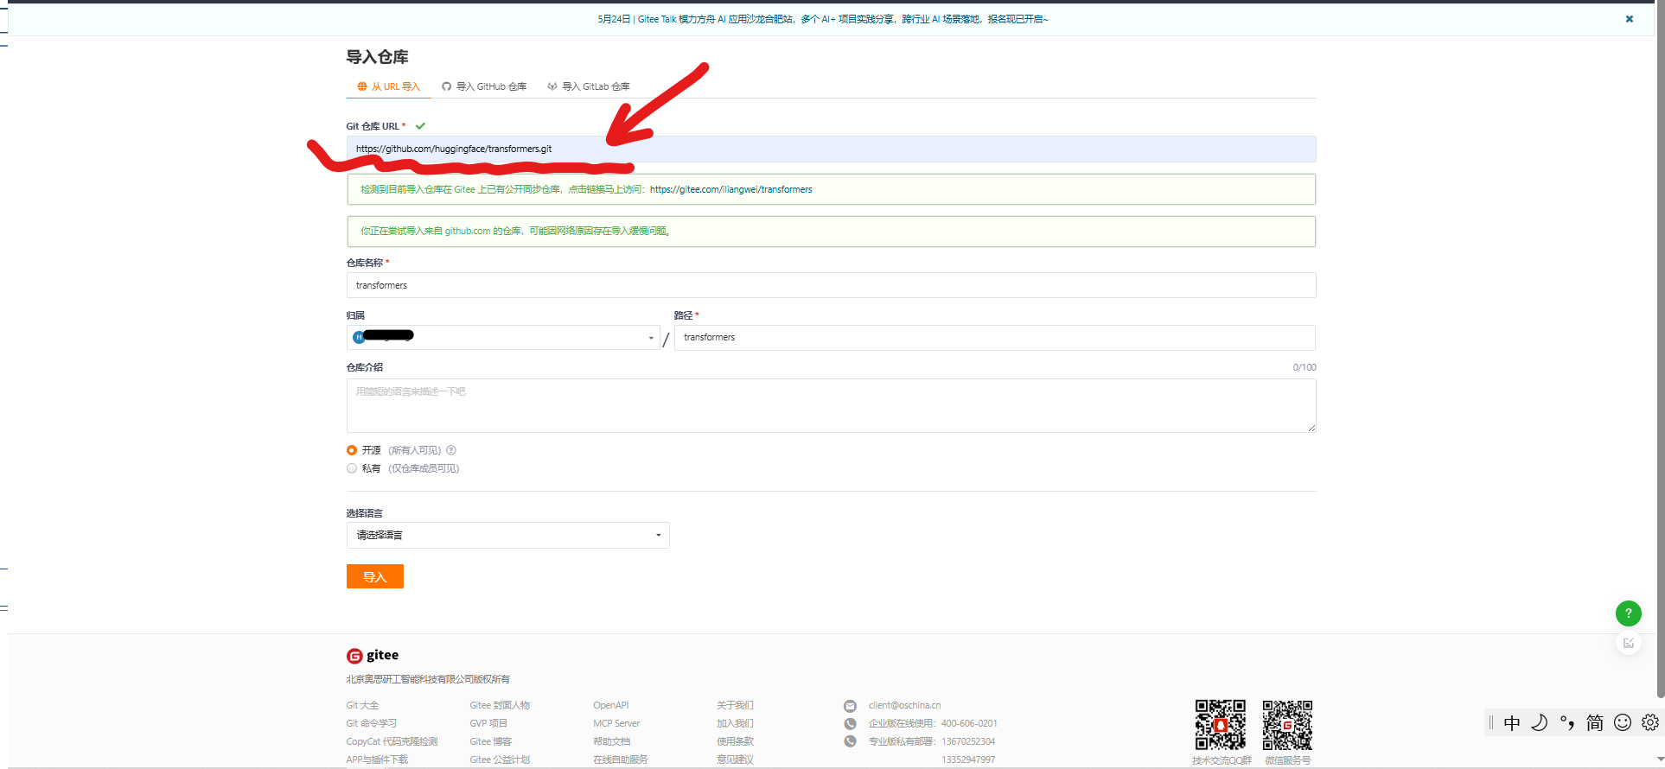Viewport: 1665px width, 769px height.
Task: Click the 仓库介绍 description textarea
Action: [x=831, y=405]
